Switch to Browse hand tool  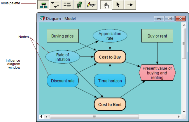pyautogui.click(x=106, y=5)
